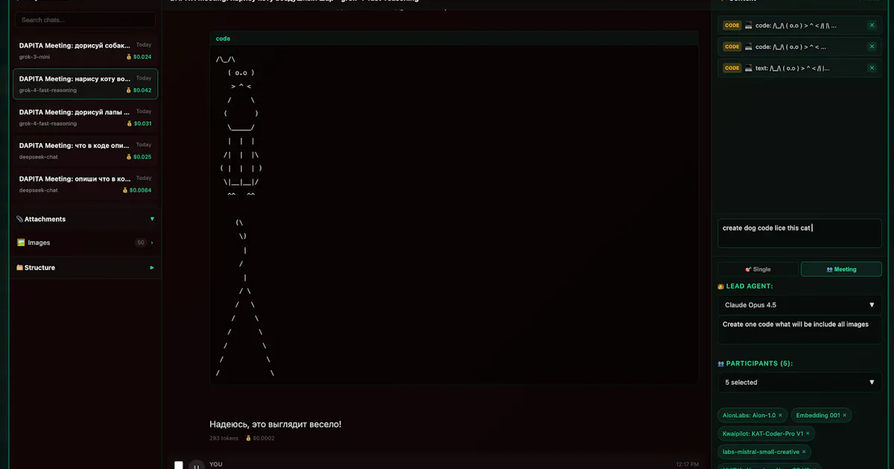Open the participants '5 selected' dropdown
This screenshot has height=469, width=894.
(x=799, y=382)
